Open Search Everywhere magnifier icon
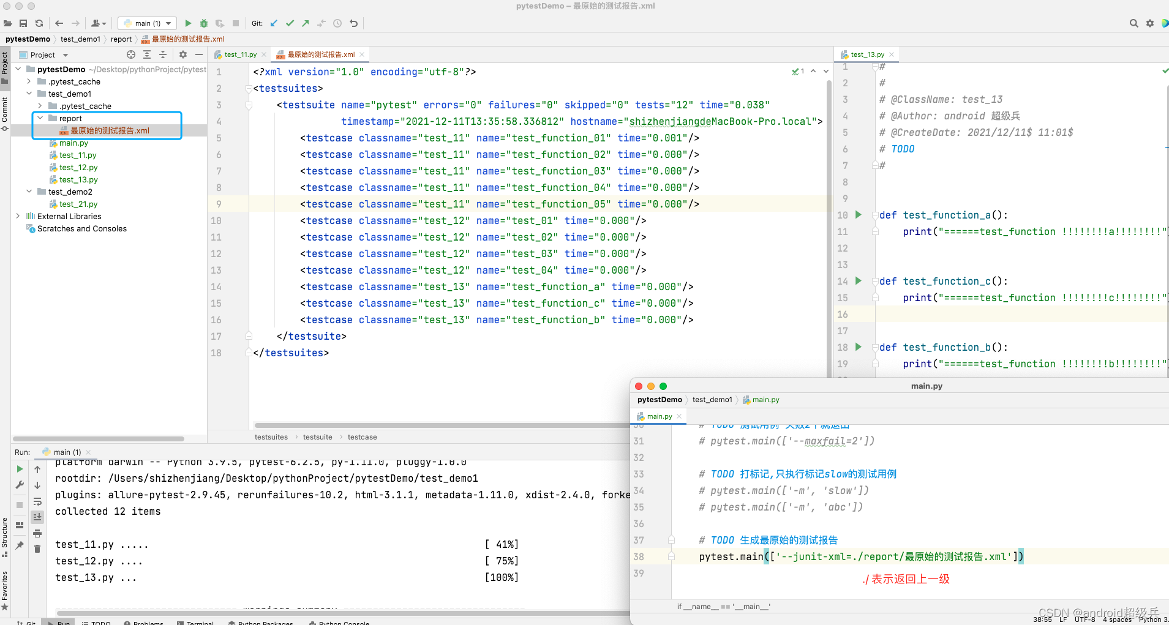 (x=1133, y=23)
